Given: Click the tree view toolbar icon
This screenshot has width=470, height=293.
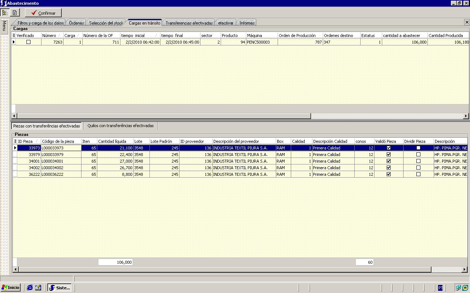Looking at the screenshot, I should point(5,13).
